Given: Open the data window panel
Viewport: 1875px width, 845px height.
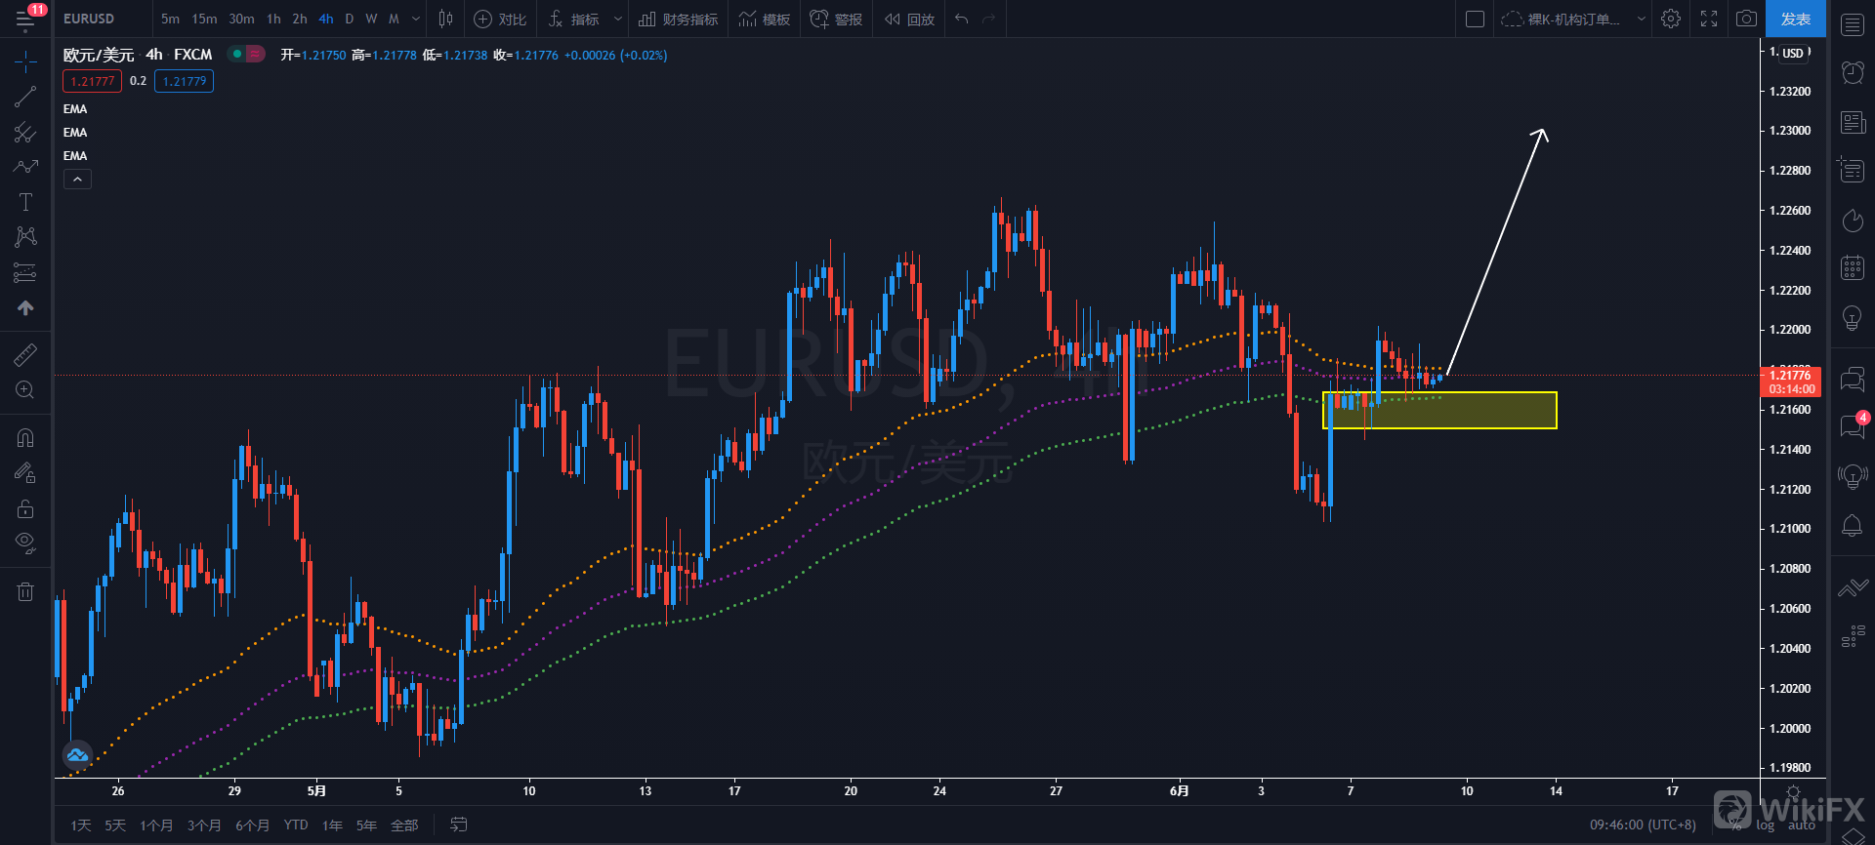Looking at the screenshot, I should [x=1853, y=170].
